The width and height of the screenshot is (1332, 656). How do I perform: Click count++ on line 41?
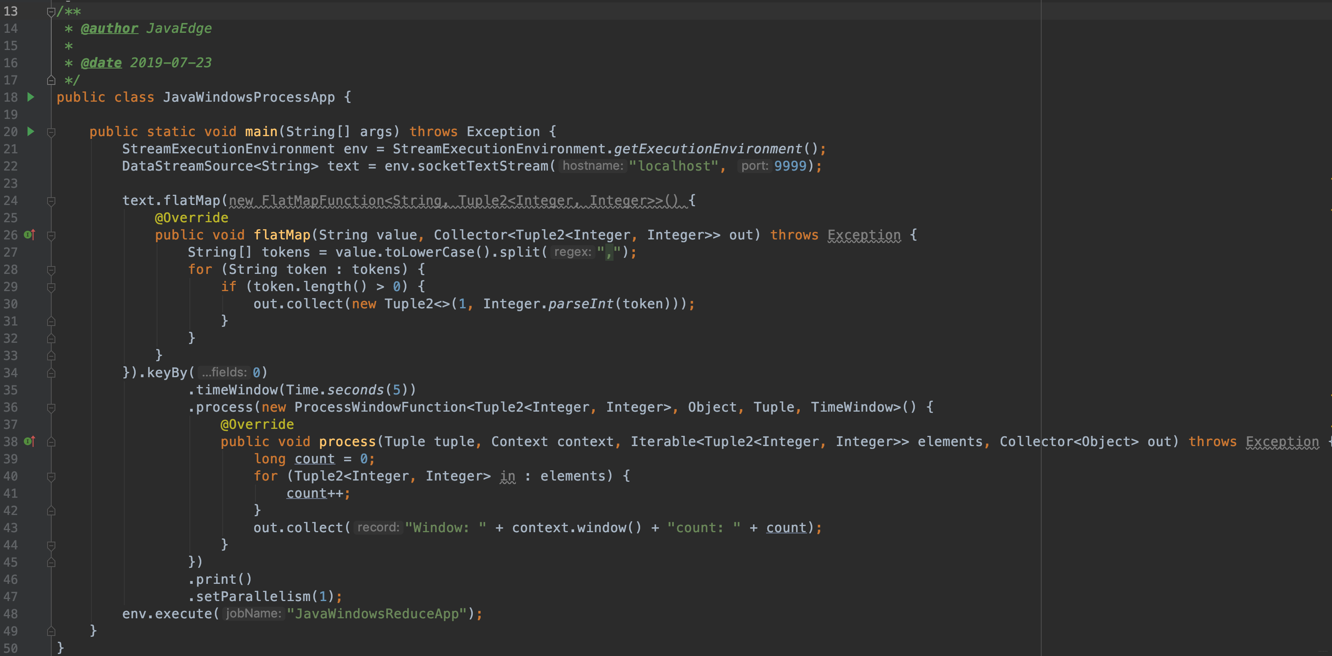[x=315, y=494]
